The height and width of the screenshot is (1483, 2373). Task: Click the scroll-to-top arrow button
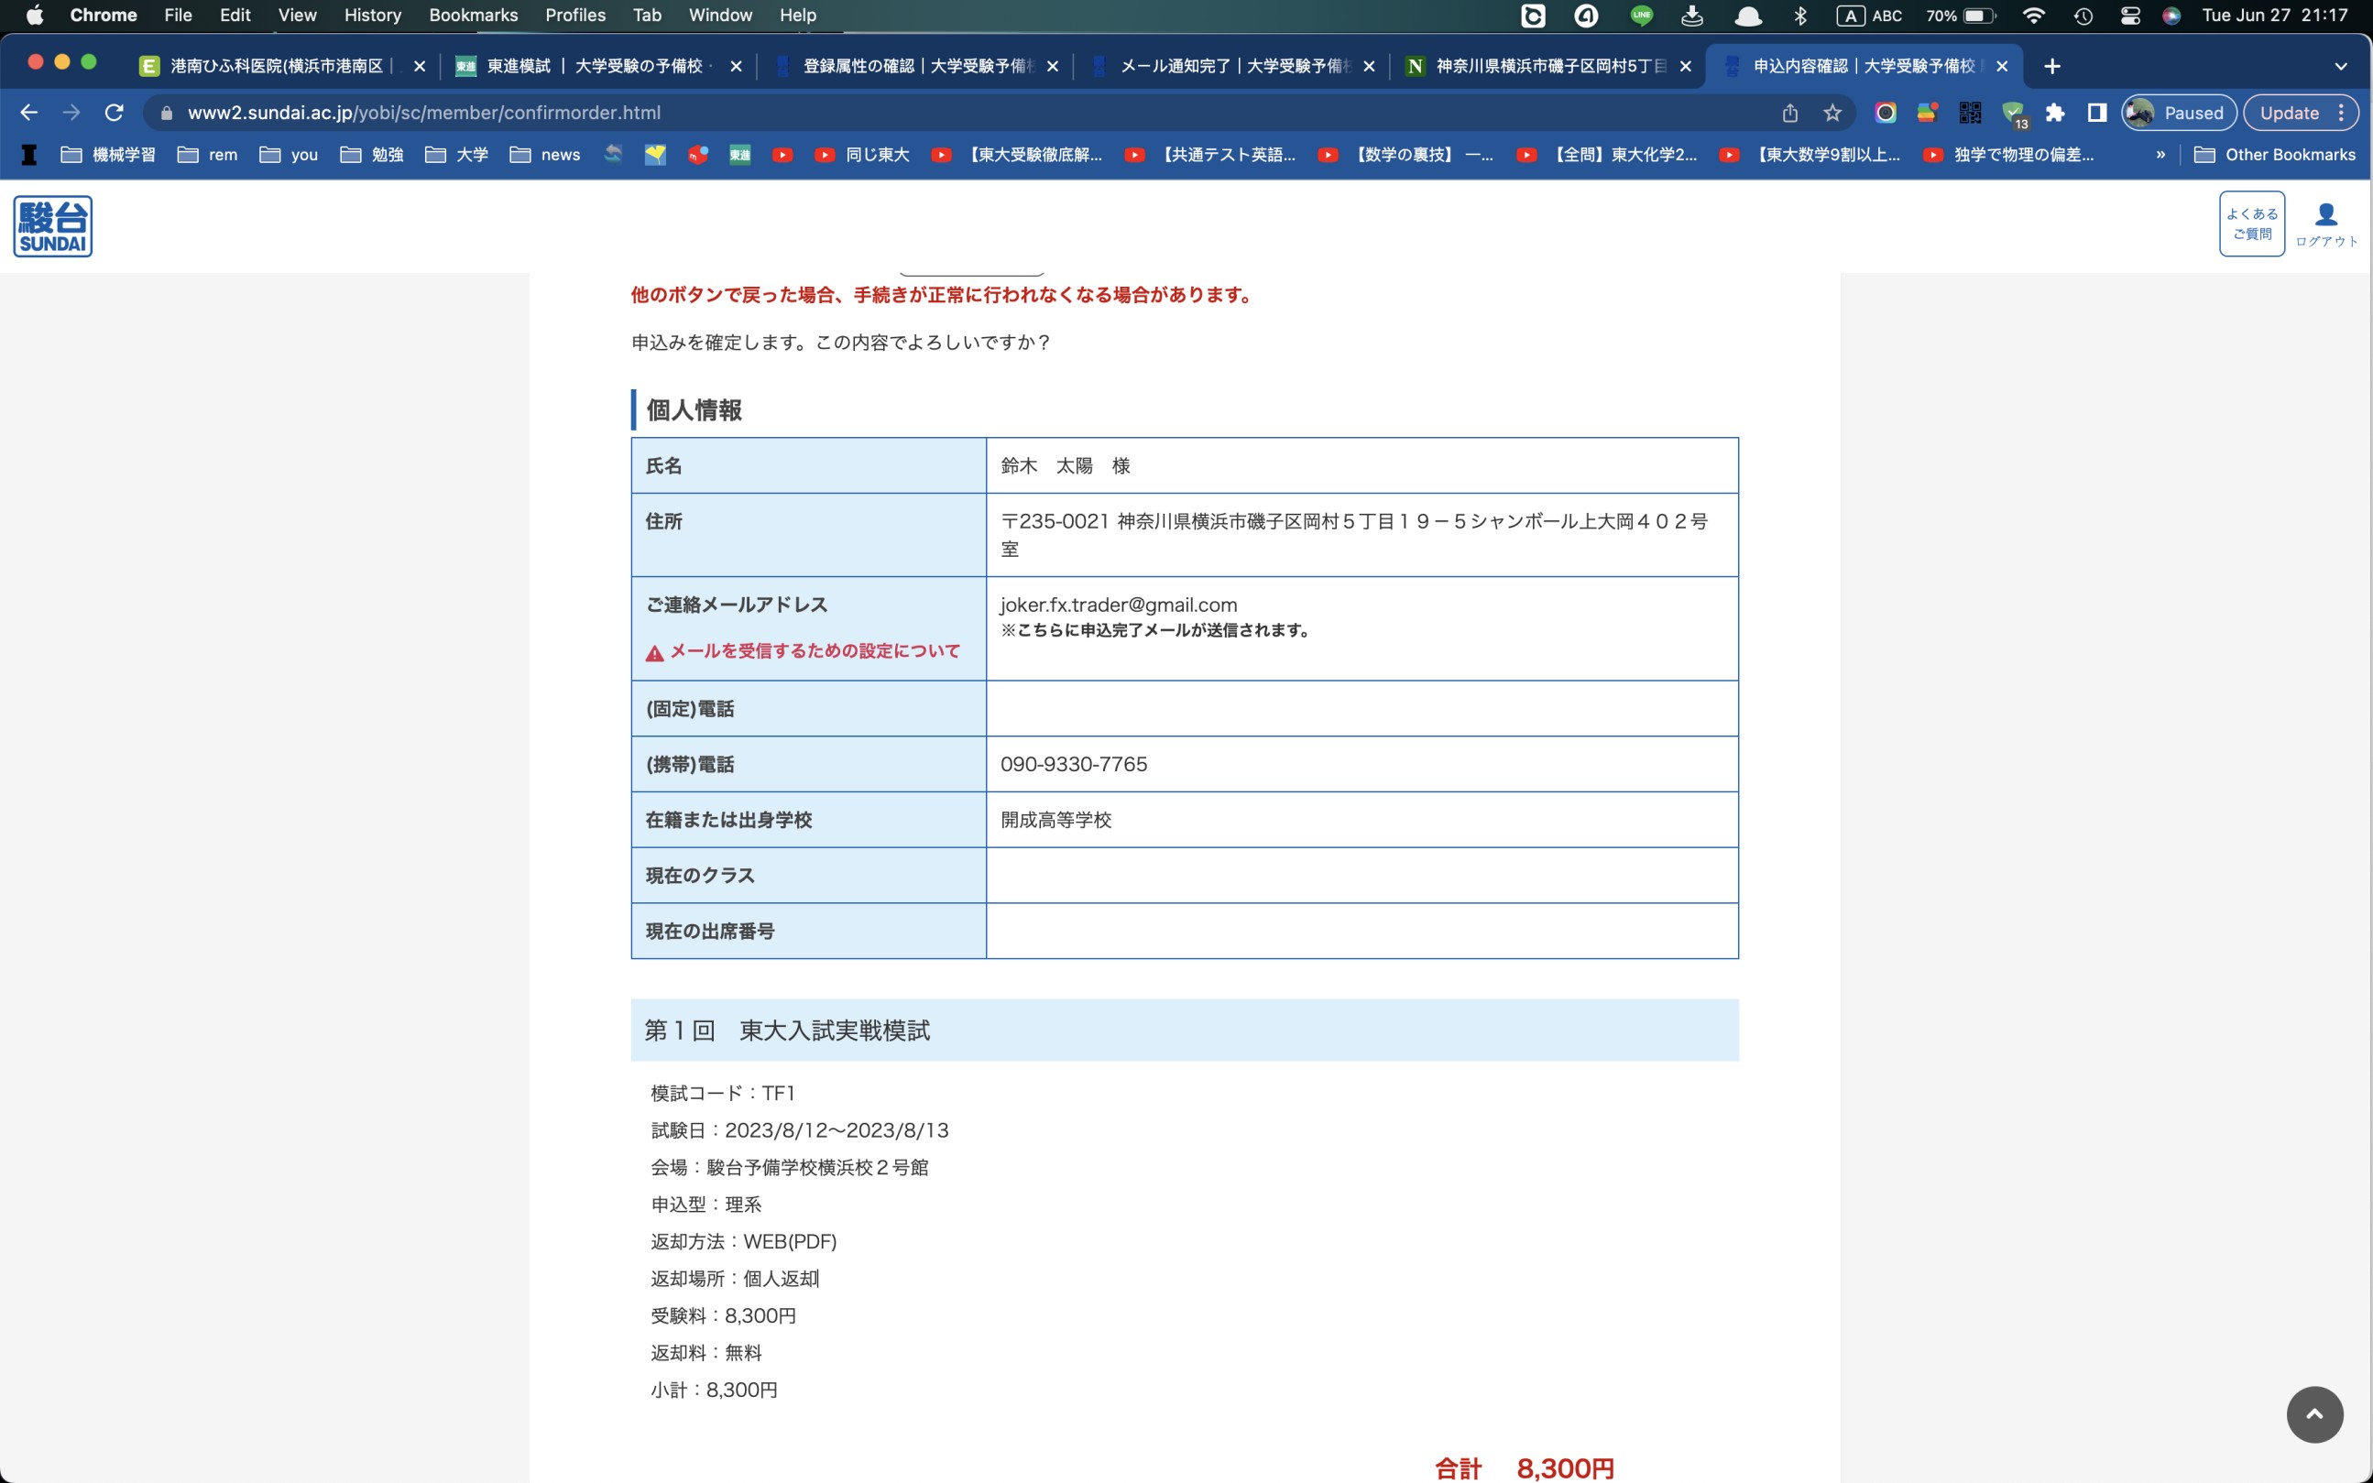(2314, 1413)
